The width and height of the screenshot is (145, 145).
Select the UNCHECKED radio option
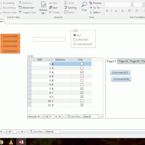coord(75,44)
